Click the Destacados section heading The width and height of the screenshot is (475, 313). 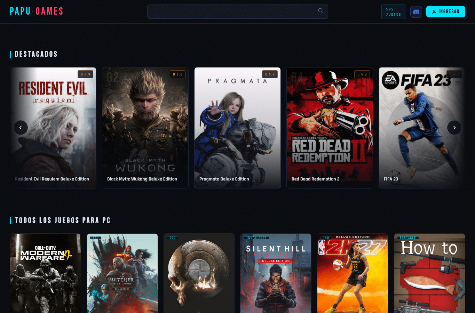click(36, 54)
